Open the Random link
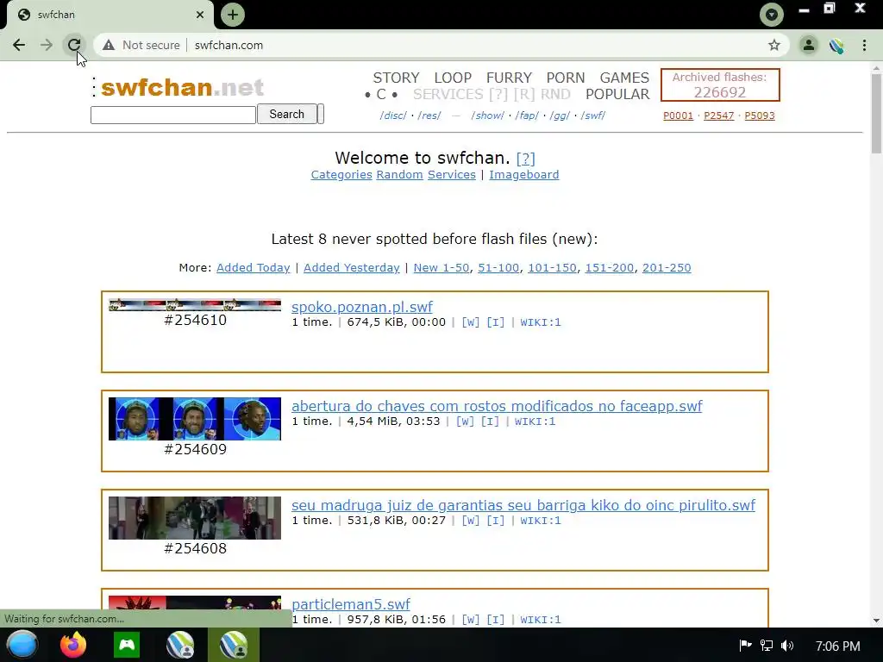The image size is (883, 662). click(400, 174)
